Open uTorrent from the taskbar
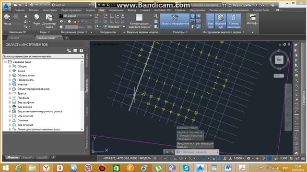This screenshot has width=307, height=172. click(x=158, y=168)
